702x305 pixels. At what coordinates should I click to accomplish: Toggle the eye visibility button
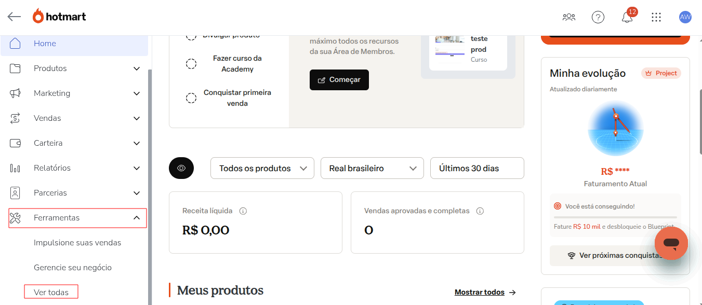click(181, 168)
